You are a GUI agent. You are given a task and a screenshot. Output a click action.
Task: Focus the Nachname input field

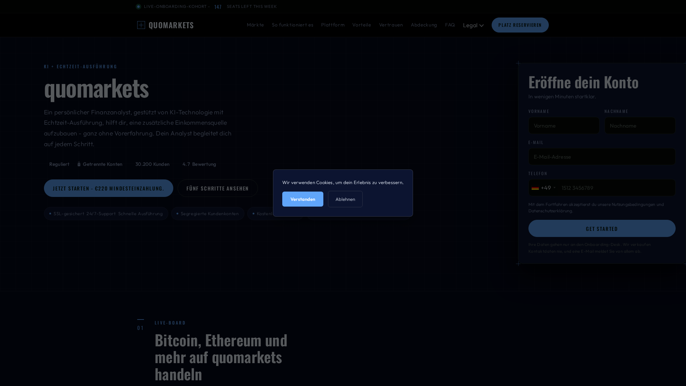tap(640, 125)
